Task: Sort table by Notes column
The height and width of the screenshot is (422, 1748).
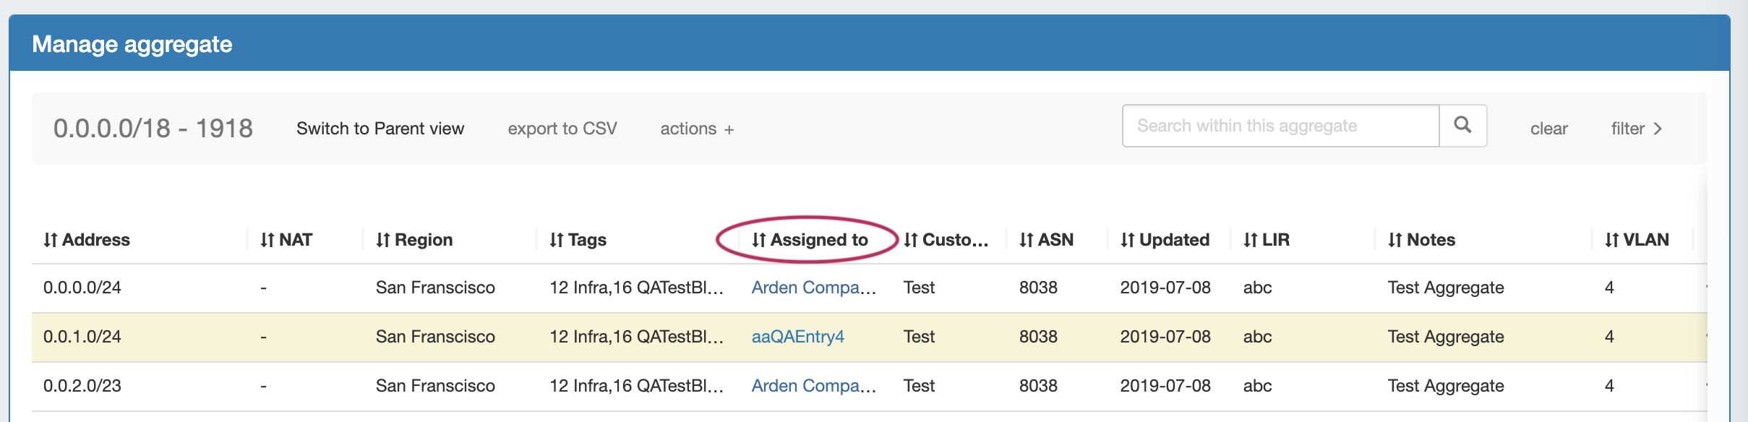Action: click(x=1421, y=240)
